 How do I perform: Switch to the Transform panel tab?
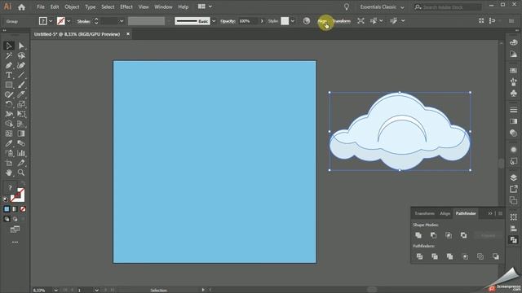point(424,213)
